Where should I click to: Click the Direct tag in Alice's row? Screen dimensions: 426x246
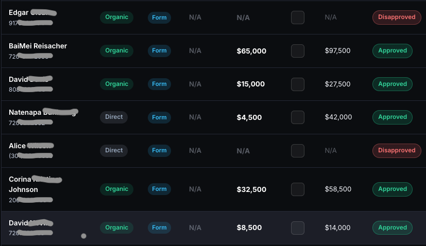click(114, 150)
